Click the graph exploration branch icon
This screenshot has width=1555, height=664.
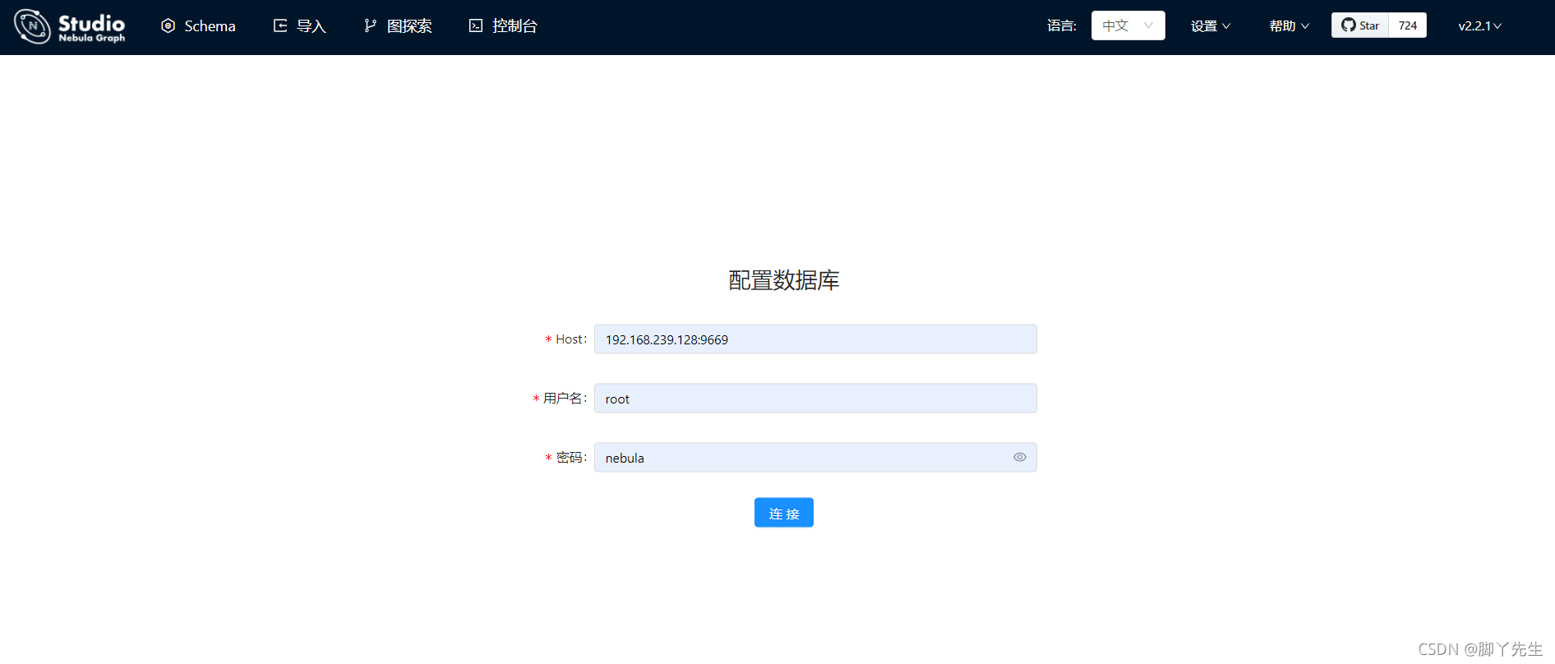(x=371, y=26)
